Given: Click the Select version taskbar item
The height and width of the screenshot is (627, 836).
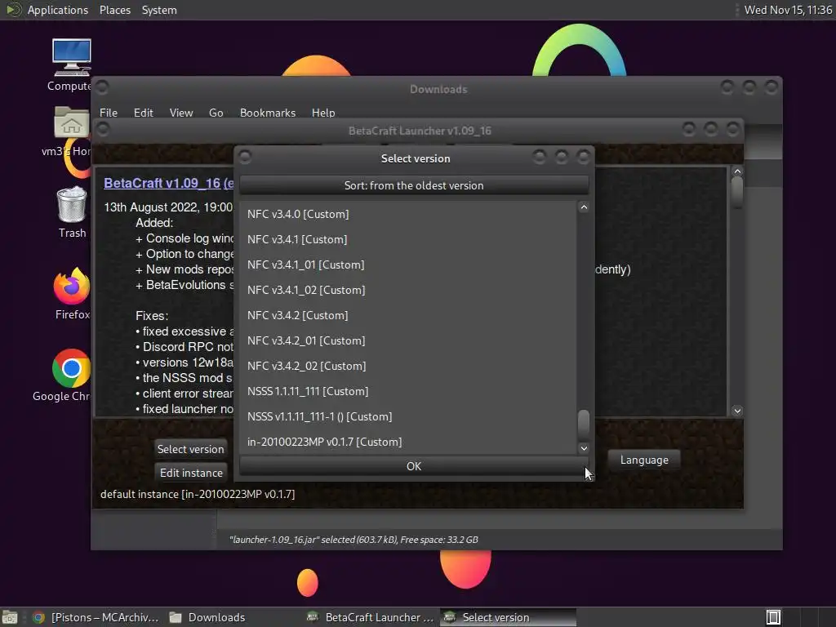Looking at the screenshot, I should coord(508,617).
